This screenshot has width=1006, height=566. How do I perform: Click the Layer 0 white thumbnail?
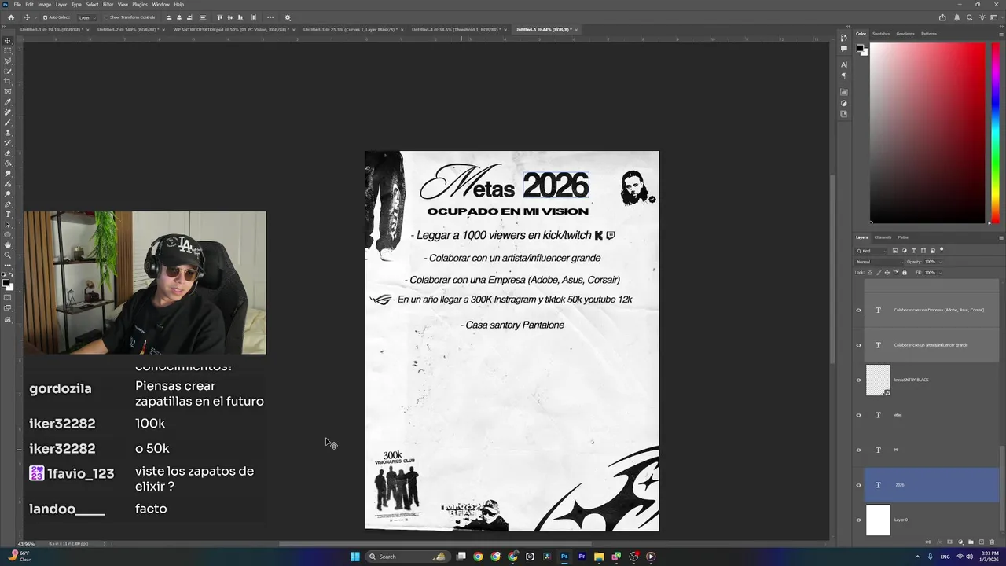coord(878,520)
